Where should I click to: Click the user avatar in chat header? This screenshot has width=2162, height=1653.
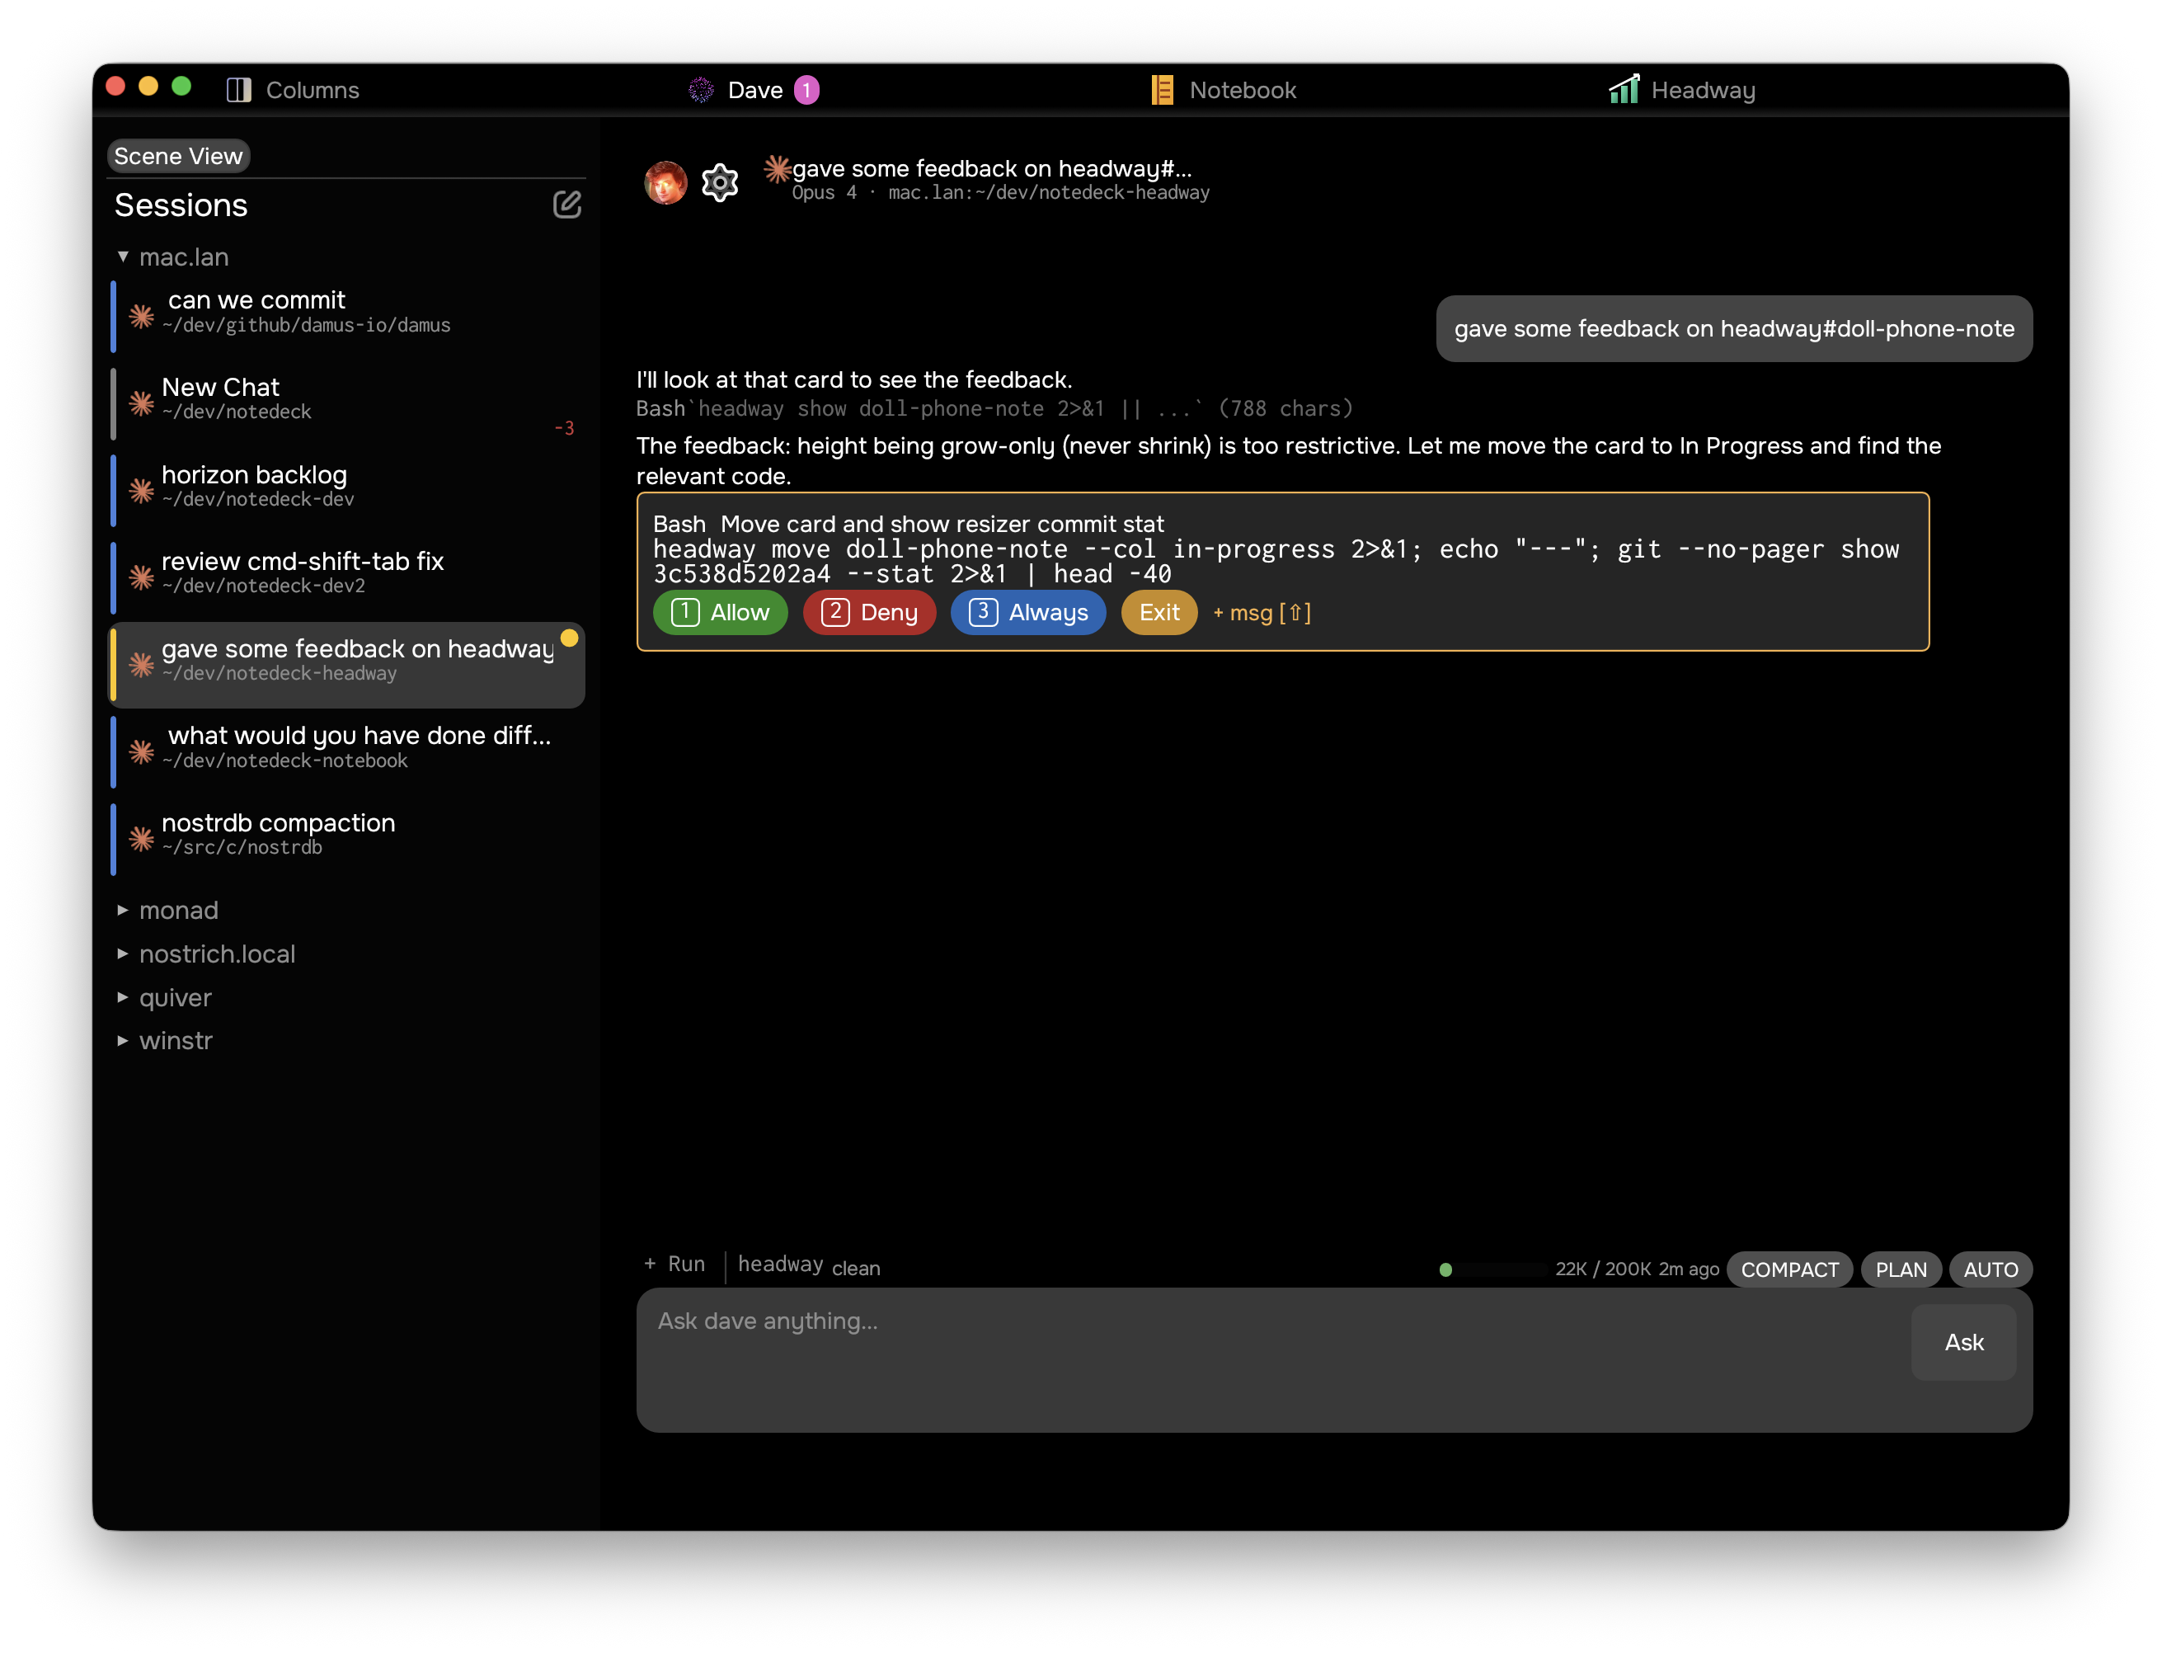(x=666, y=183)
